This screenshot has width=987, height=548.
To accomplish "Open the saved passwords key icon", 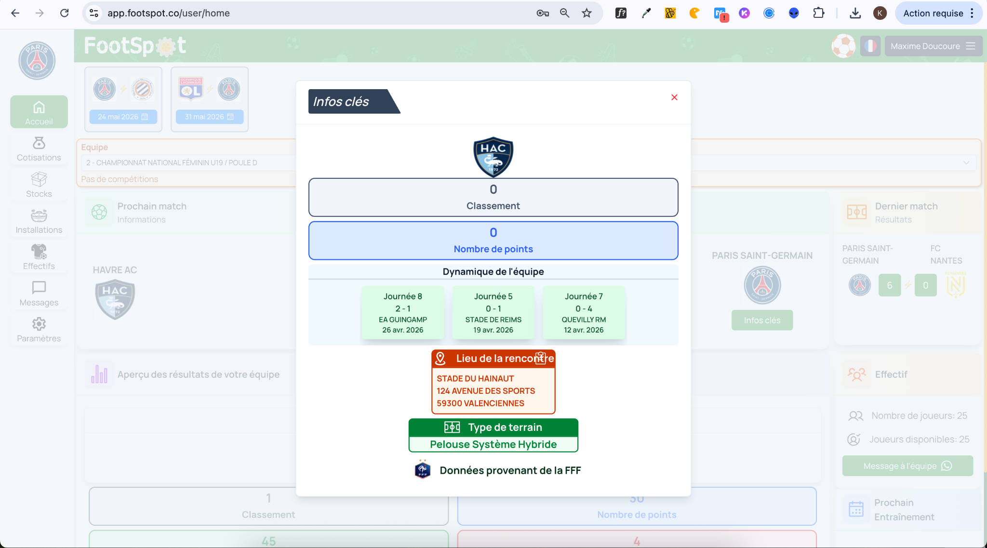I will [543, 13].
